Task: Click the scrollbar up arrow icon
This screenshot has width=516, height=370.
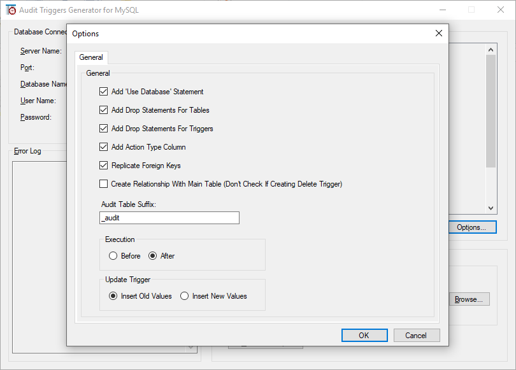Action: click(x=491, y=48)
